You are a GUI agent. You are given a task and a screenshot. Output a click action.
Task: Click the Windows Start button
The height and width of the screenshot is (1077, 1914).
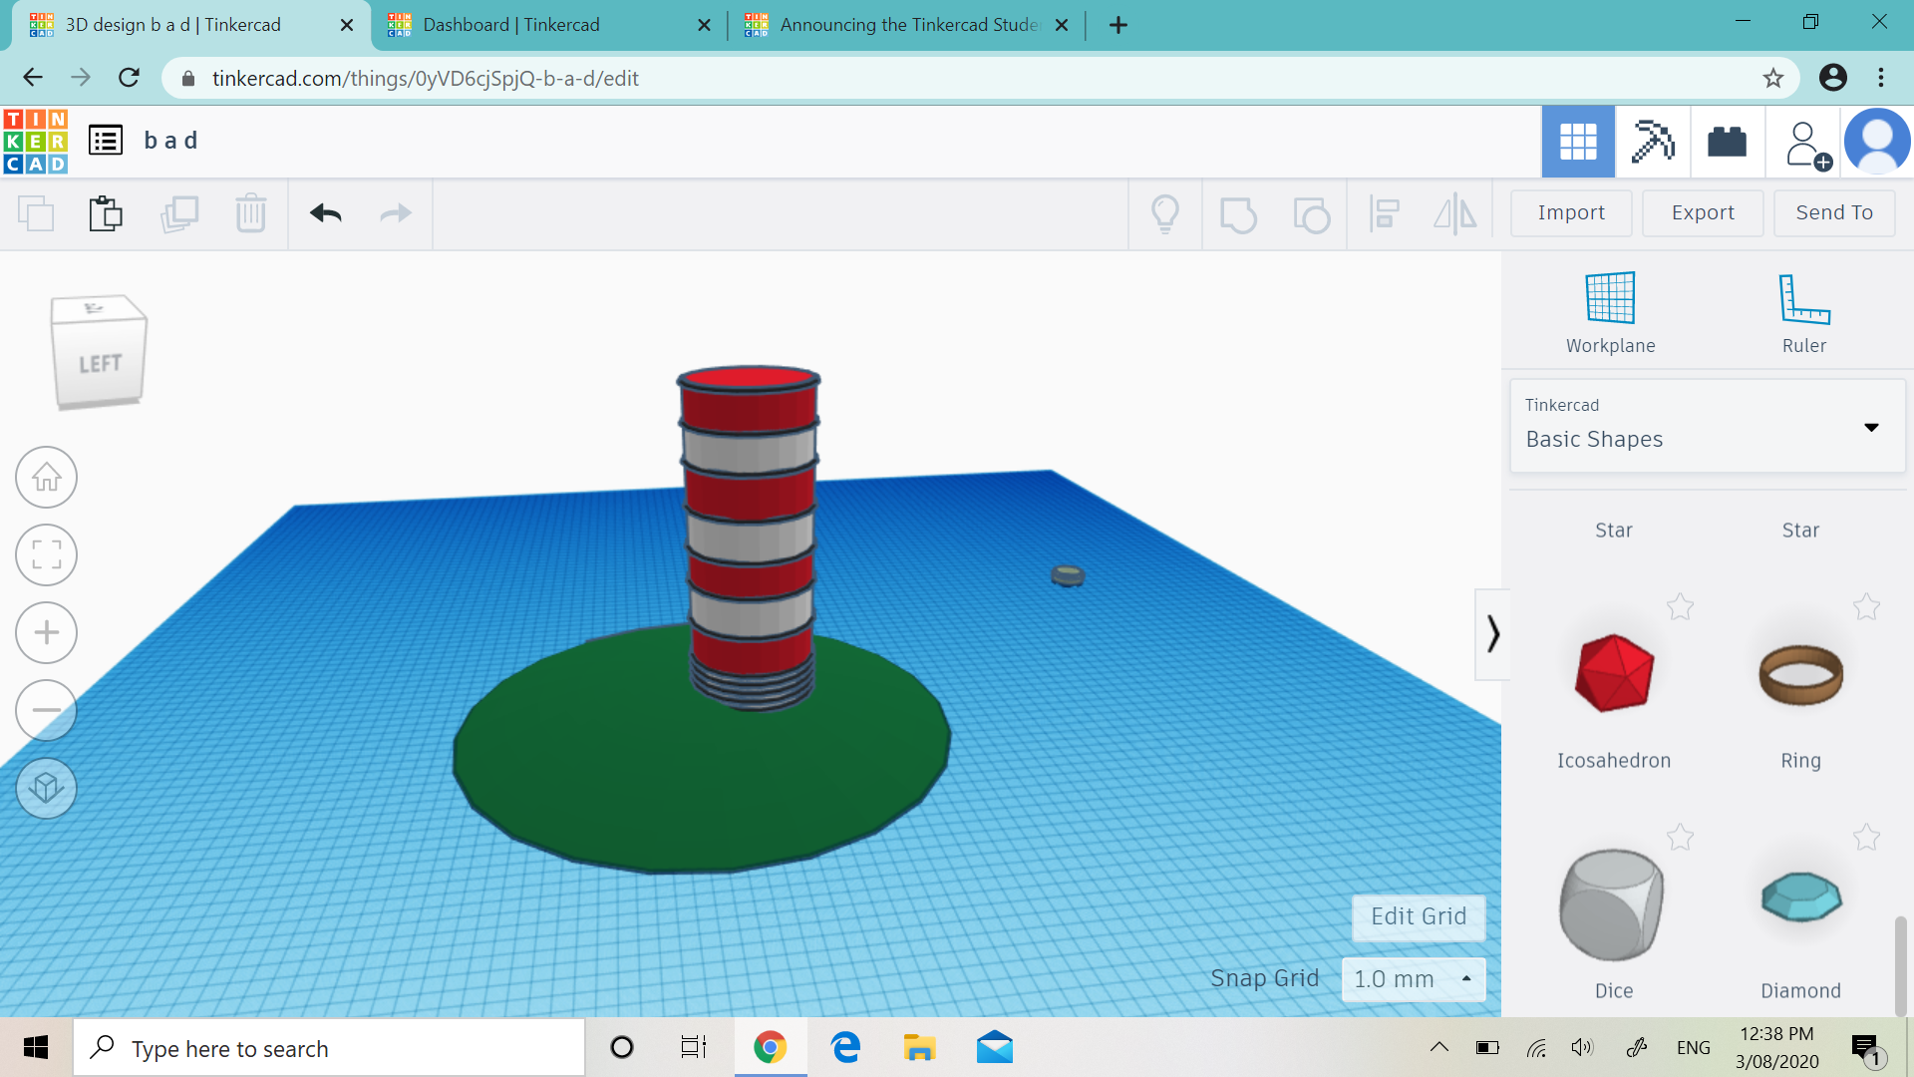coord(36,1048)
